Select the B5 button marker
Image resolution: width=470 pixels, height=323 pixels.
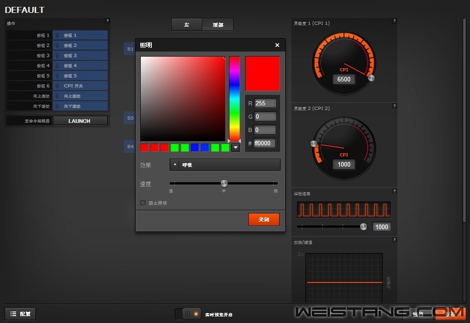(x=130, y=118)
